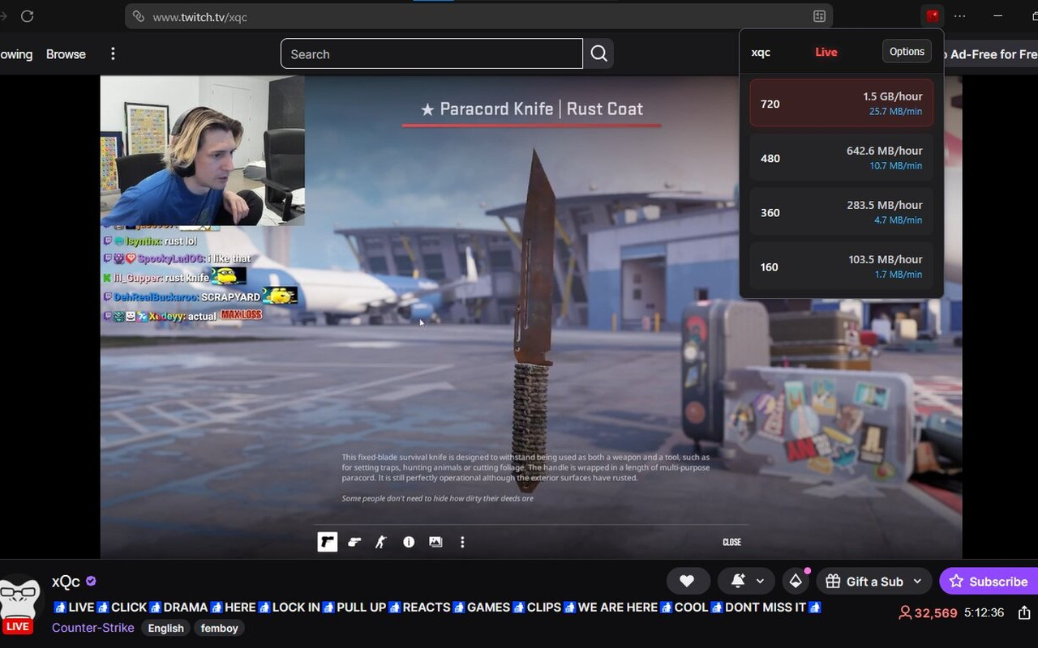Choose the 160 quality option
The height and width of the screenshot is (648, 1038).
[841, 266]
